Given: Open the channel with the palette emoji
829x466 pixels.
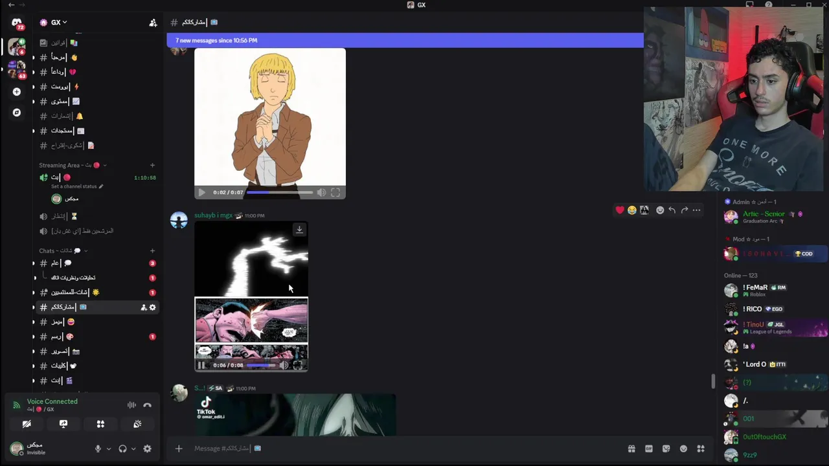Looking at the screenshot, I should [96, 337].
